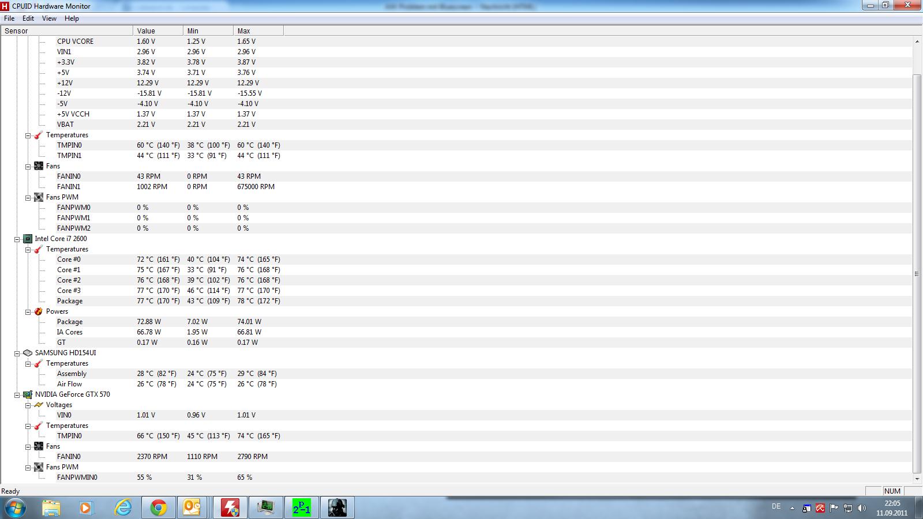Viewport: 923px width, 519px height.
Task: Click thermometer icon of Intel Temperatures
Action: point(39,249)
